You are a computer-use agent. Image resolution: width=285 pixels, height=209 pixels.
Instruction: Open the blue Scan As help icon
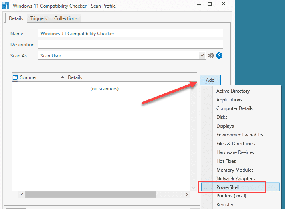pos(219,55)
